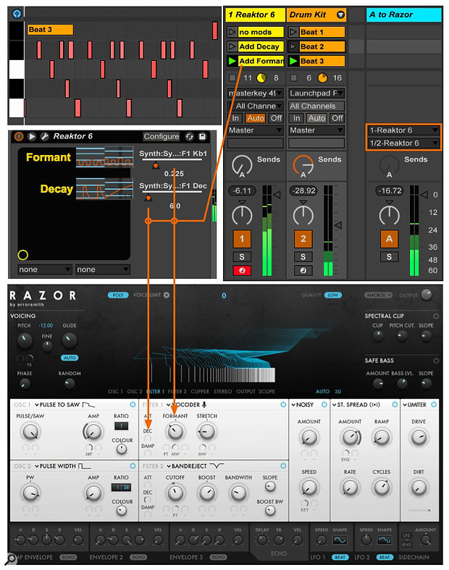Click the Configure button on Reaktor 6 device
The height and width of the screenshot is (570, 449).
161,137
